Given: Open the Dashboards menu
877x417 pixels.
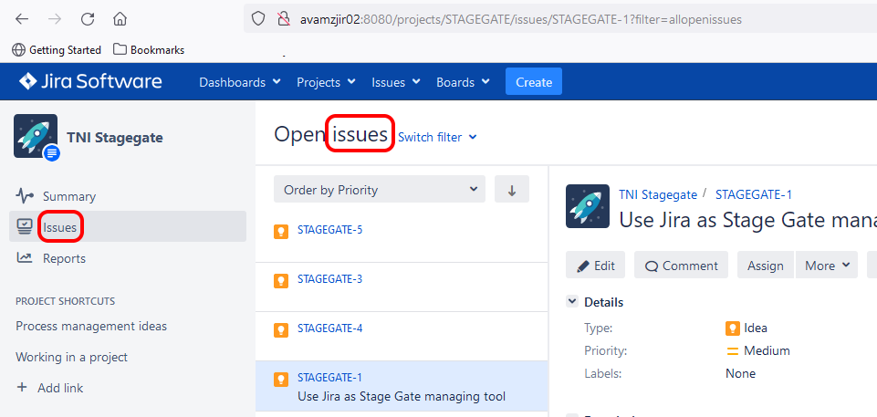Looking at the screenshot, I should [x=240, y=82].
